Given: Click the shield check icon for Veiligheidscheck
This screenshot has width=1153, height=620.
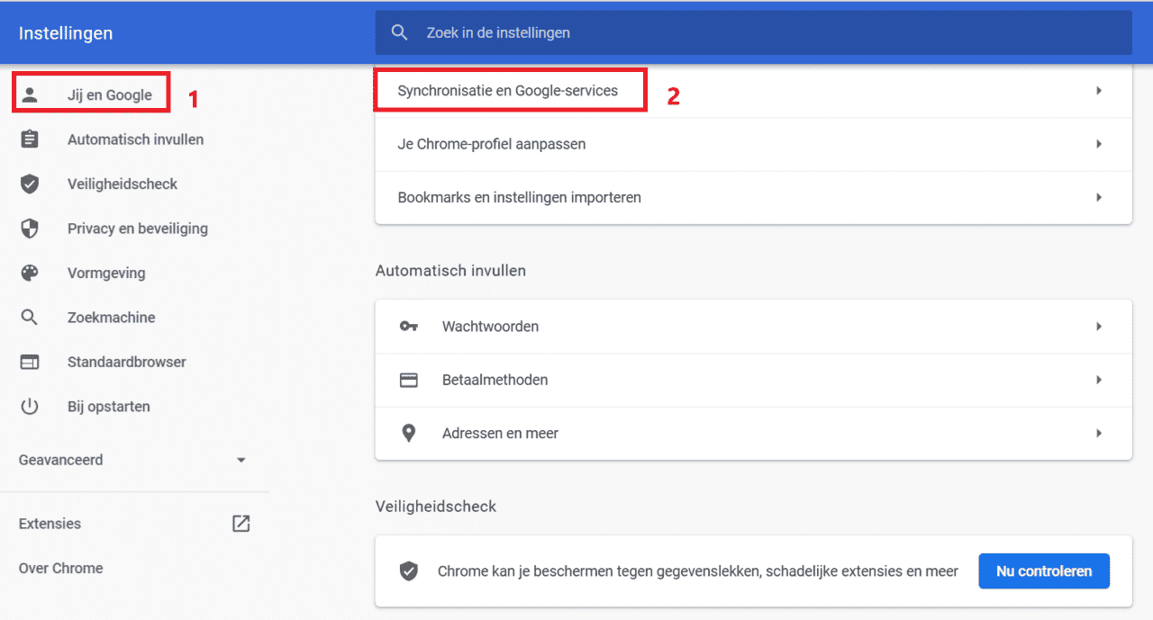Looking at the screenshot, I should click(30, 184).
